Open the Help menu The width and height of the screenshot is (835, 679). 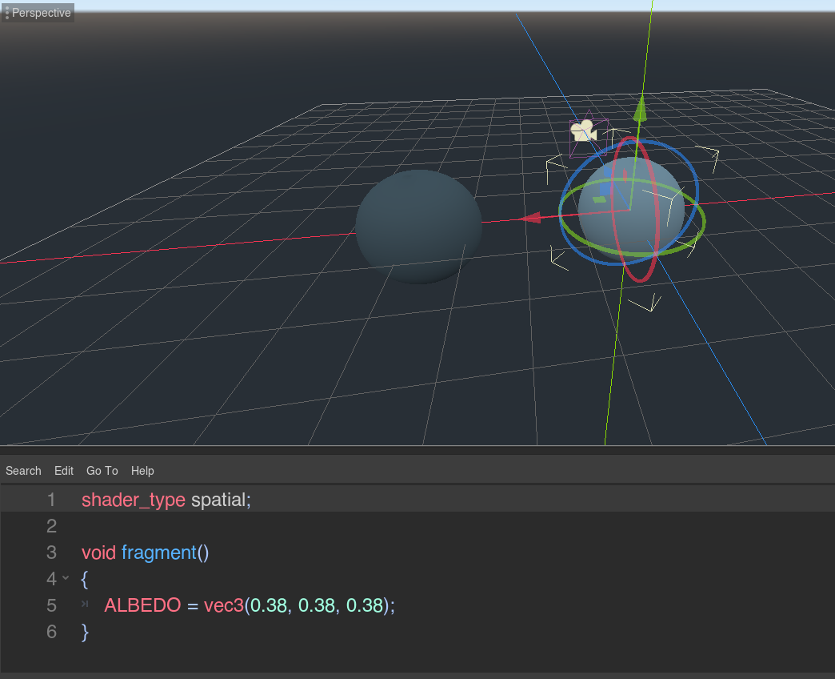142,471
